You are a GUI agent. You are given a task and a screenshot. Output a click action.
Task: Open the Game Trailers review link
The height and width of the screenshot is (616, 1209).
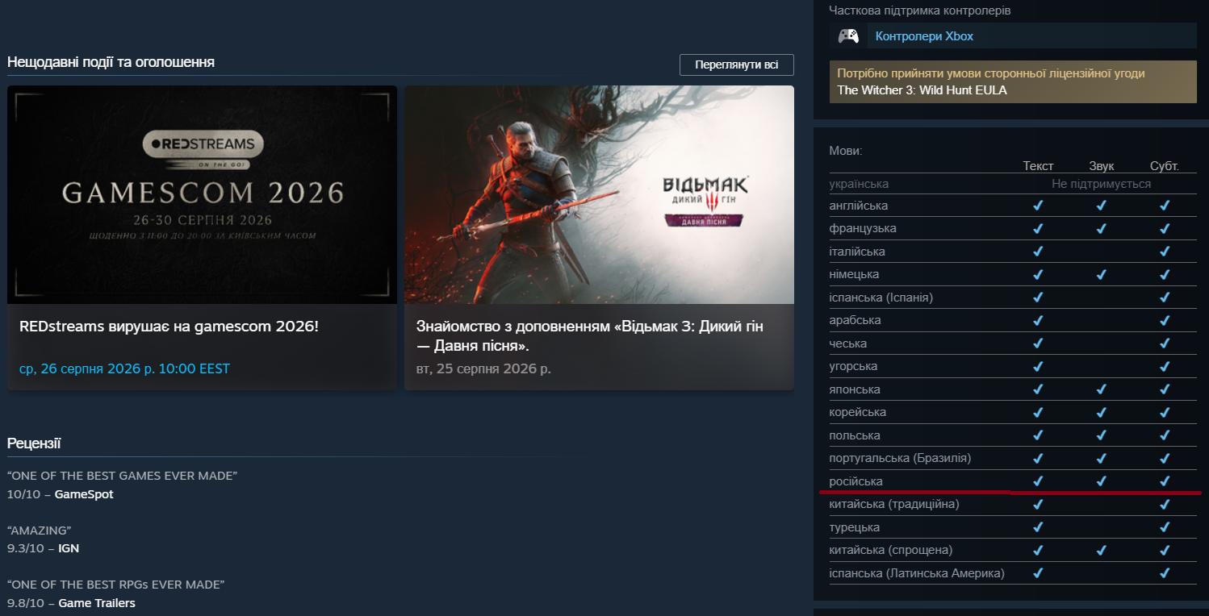96,603
